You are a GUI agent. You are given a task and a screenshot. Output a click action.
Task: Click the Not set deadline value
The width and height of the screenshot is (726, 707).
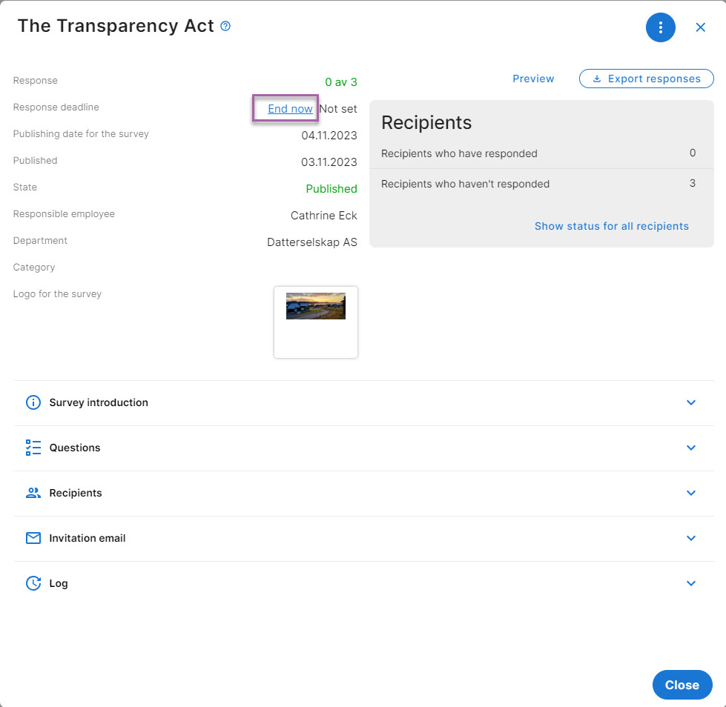tap(338, 109)
